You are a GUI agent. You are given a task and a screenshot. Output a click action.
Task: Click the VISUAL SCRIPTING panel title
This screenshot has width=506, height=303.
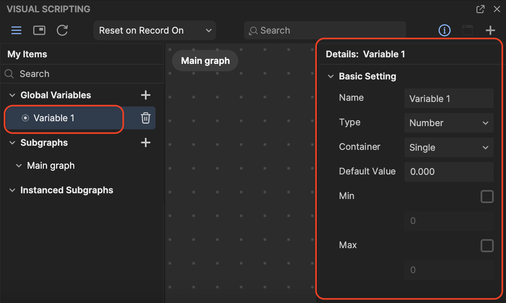tap(48, 9)
